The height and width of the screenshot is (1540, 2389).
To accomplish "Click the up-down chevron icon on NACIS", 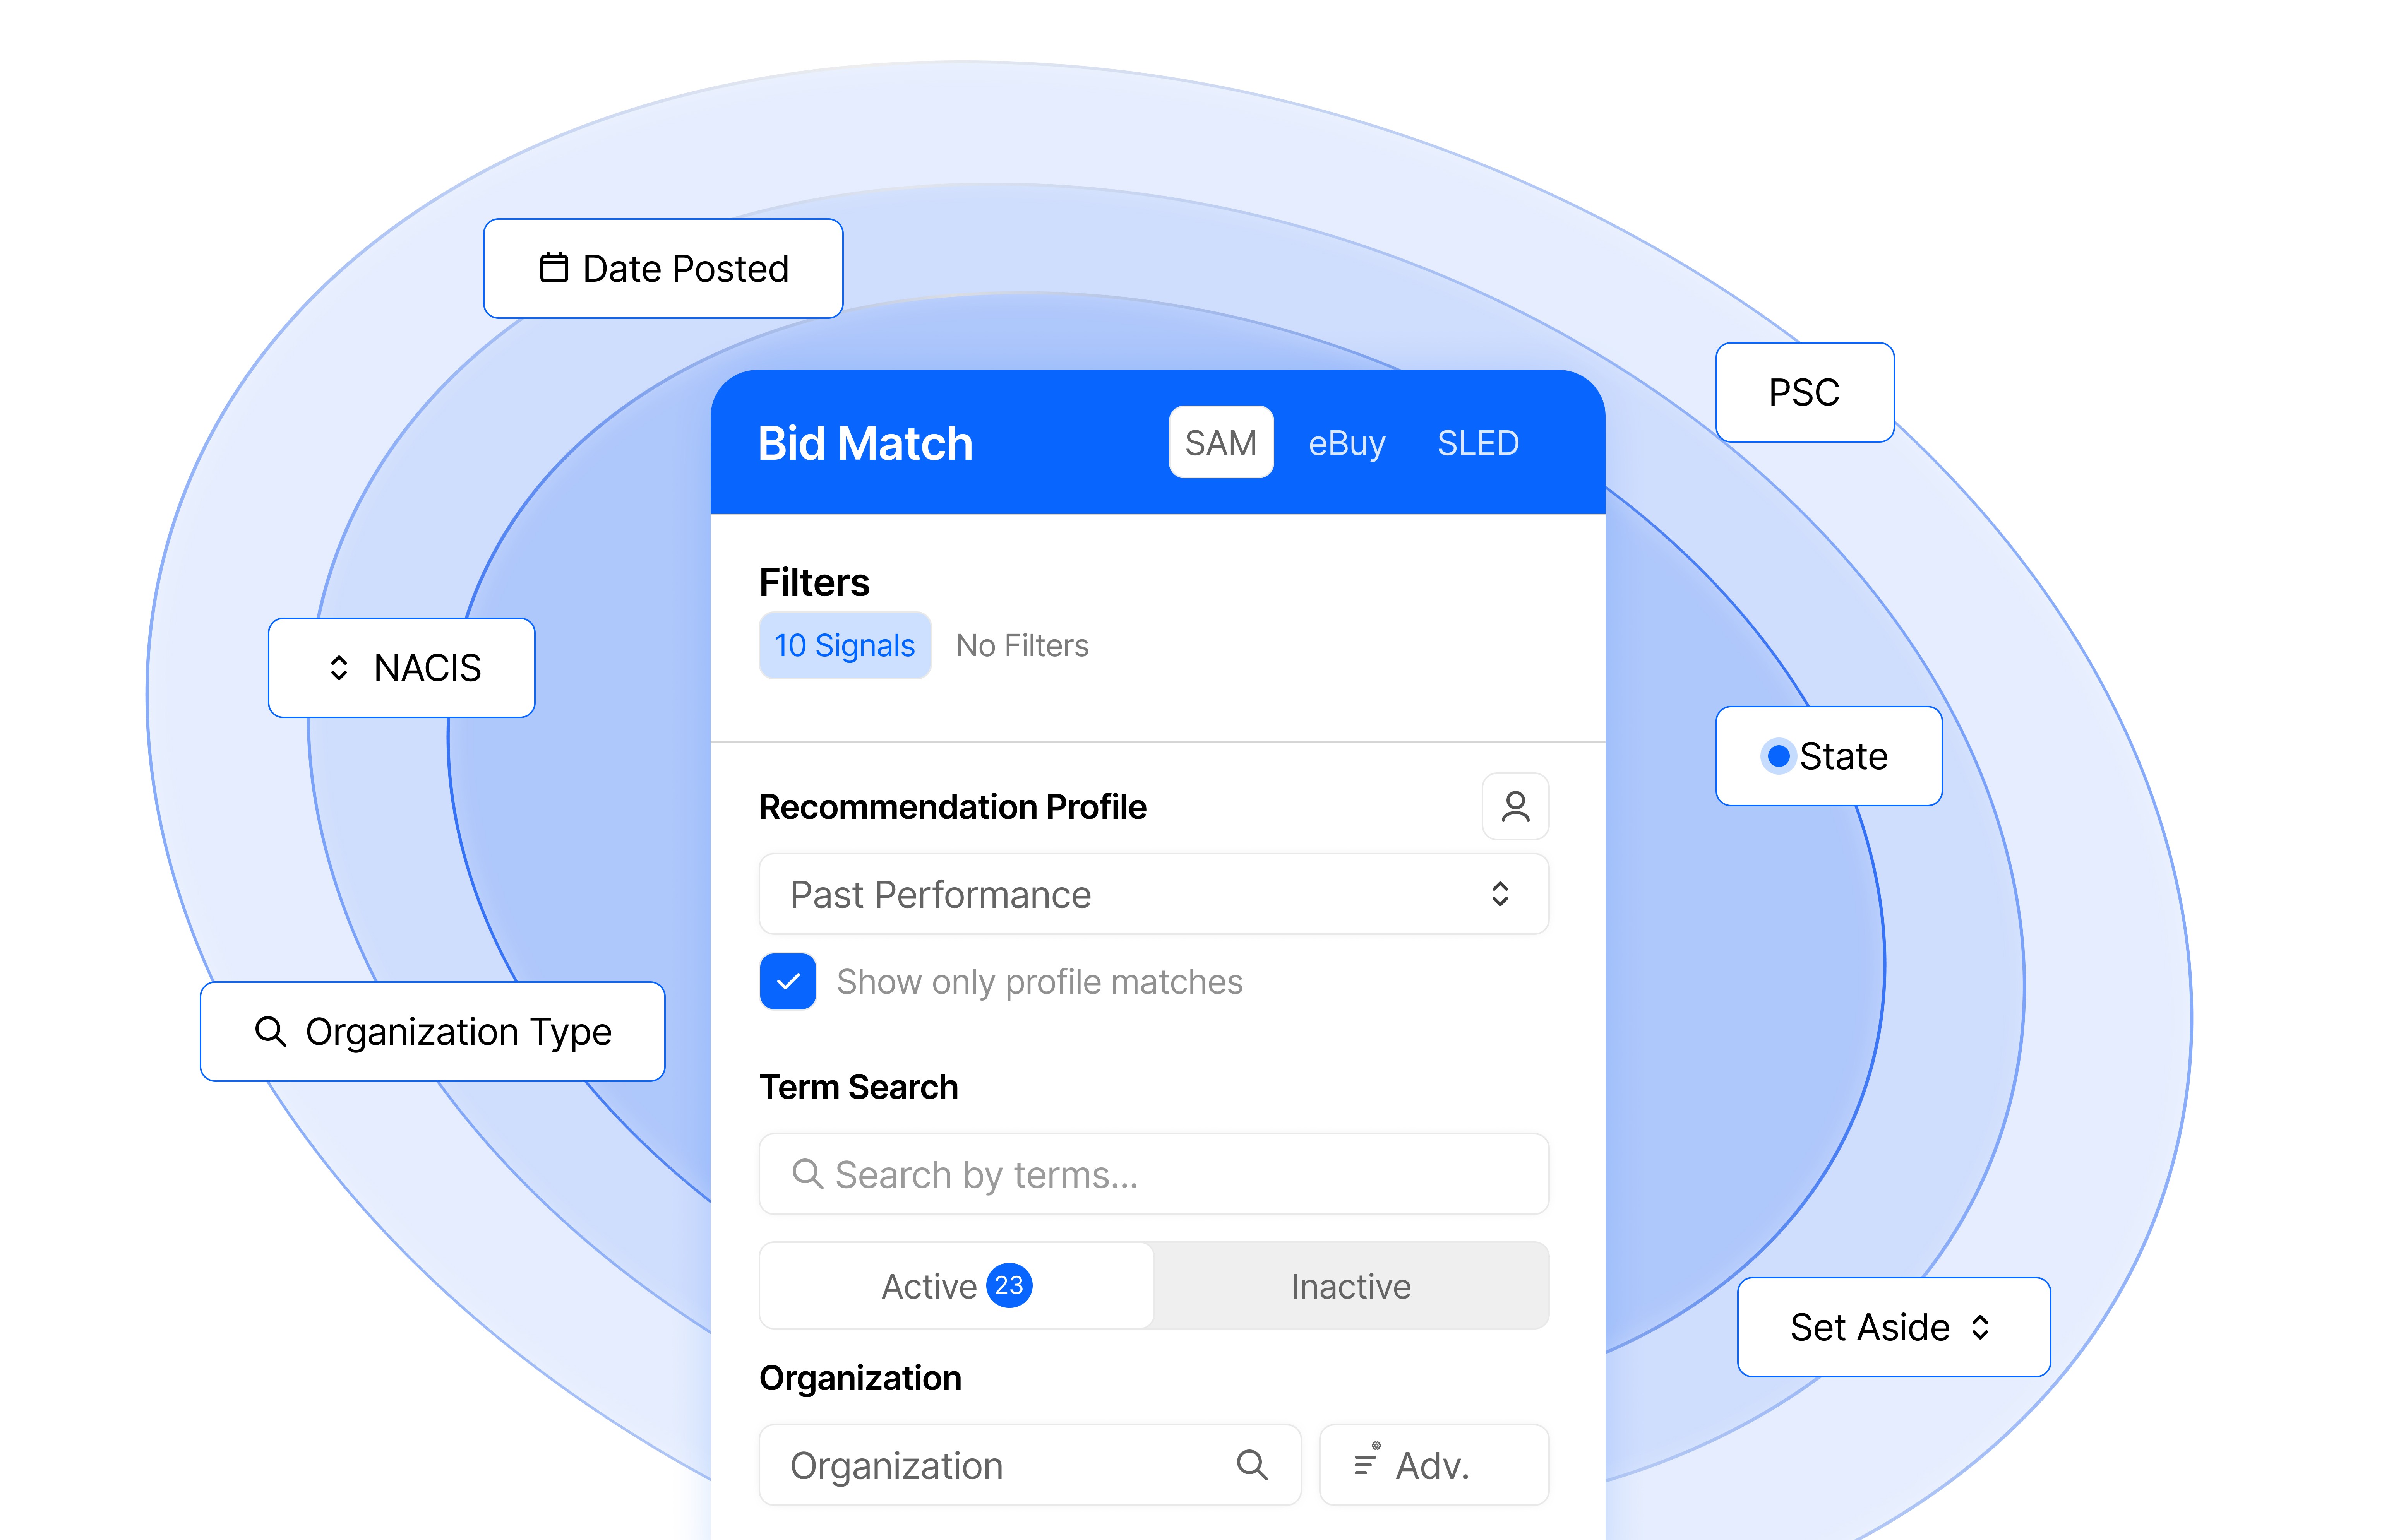I will [x=339, y=668].
